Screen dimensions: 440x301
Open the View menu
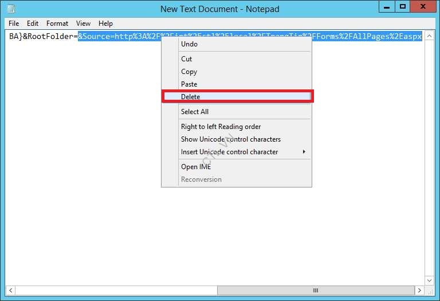84,24
